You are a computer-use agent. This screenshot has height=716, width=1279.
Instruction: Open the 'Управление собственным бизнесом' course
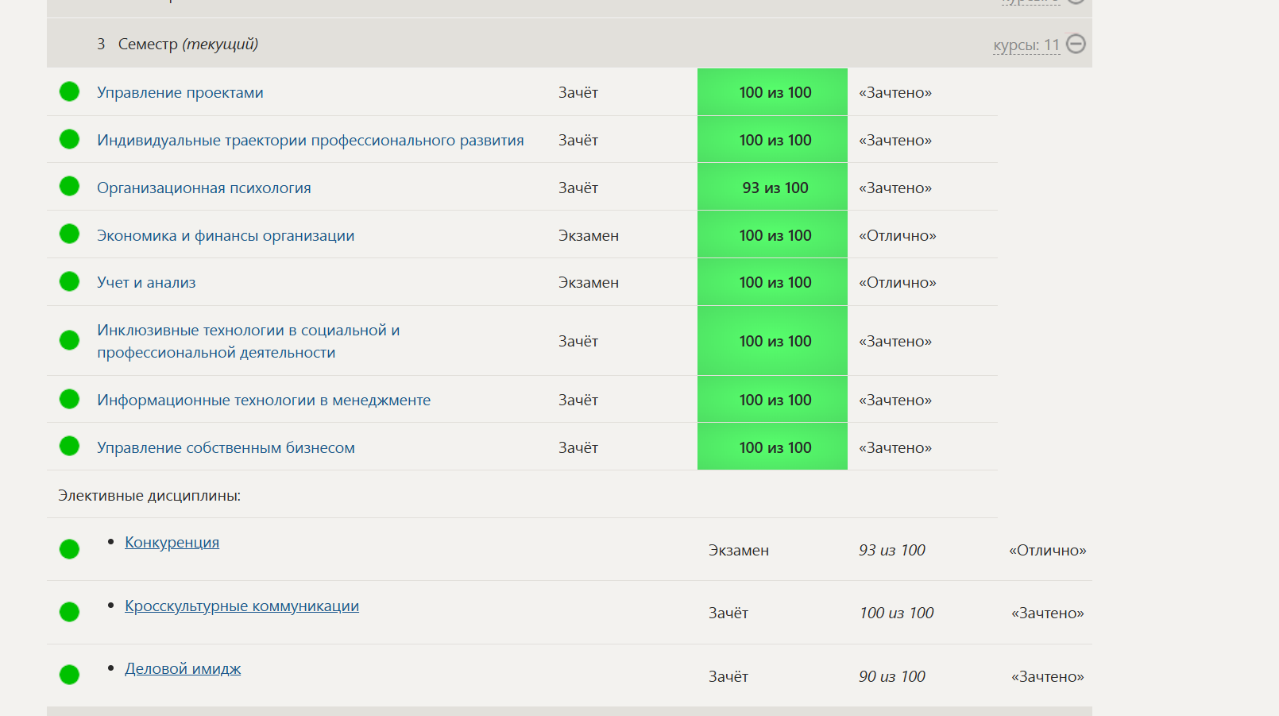[x=226, y=448]
